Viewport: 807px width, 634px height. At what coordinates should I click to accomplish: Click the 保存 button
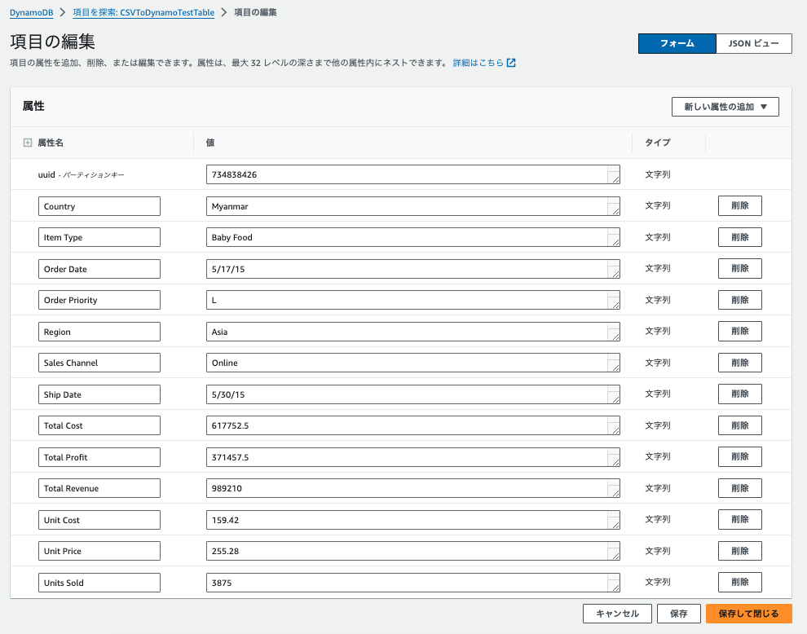coord(678,614)
